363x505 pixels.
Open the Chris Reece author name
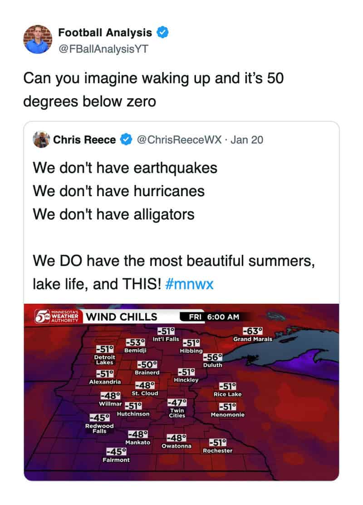pos(84,140)
